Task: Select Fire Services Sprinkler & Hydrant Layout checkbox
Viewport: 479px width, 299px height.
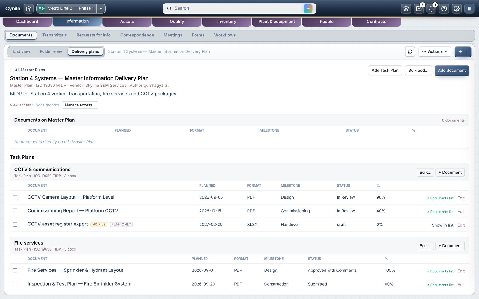Action: tap(15, 270)
